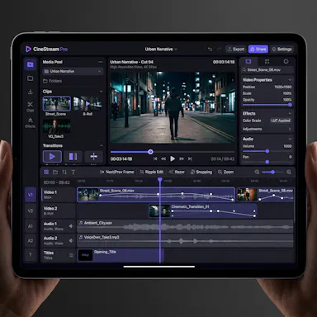Screen dimensions: 317x317
Task: Collapse the Clips section
Action: click(102, 92)
